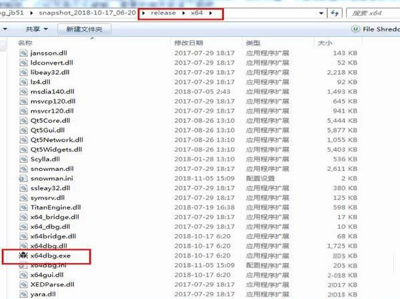The height and width of the screenshot is (299, 400).
Task: Select the snowman.ini file name
Action: click(52, 178)
